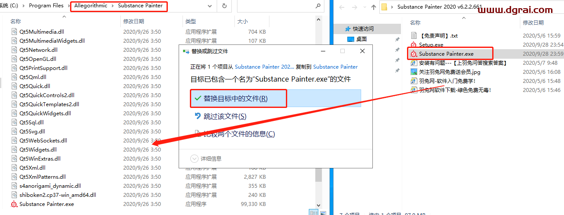Select Setup.exe in right window

[x=431, y=45]
